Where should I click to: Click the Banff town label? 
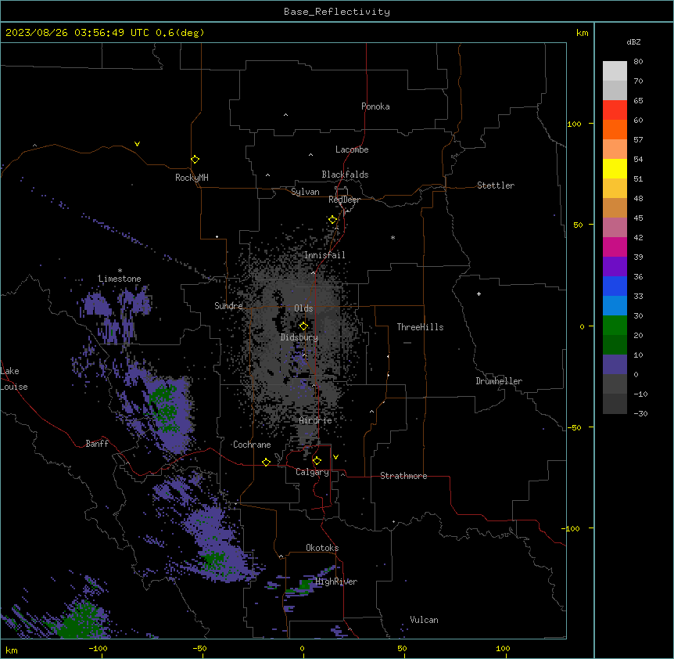point(97,444)
